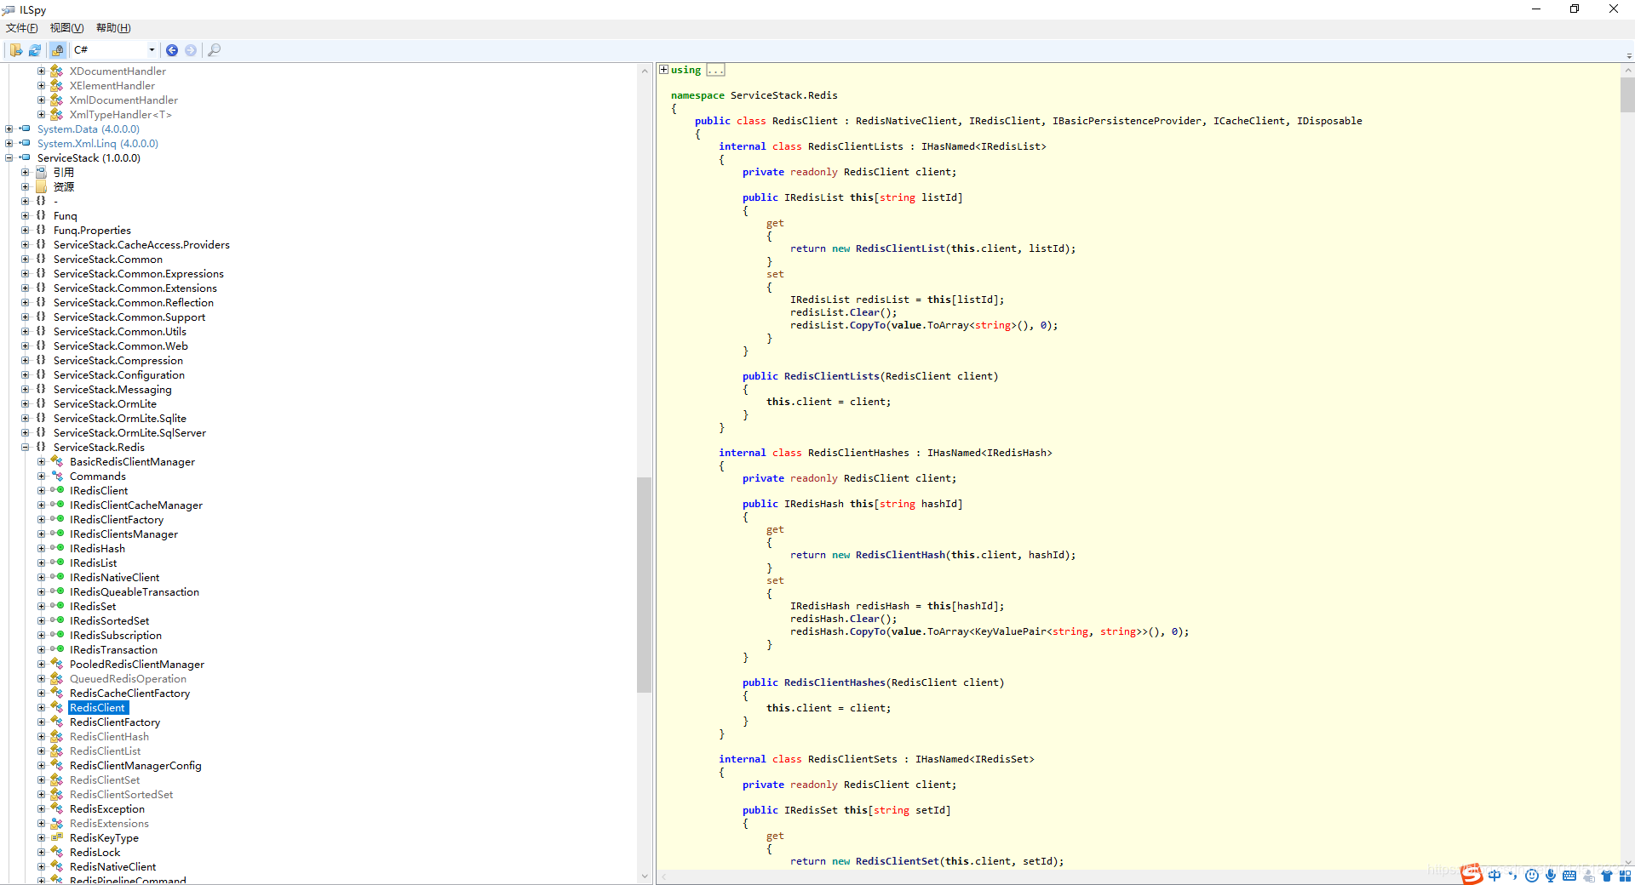This screenshot has height=885, width=1635.
Task: Click the tree panel scroll-down arrow
Action: point(644,876)
